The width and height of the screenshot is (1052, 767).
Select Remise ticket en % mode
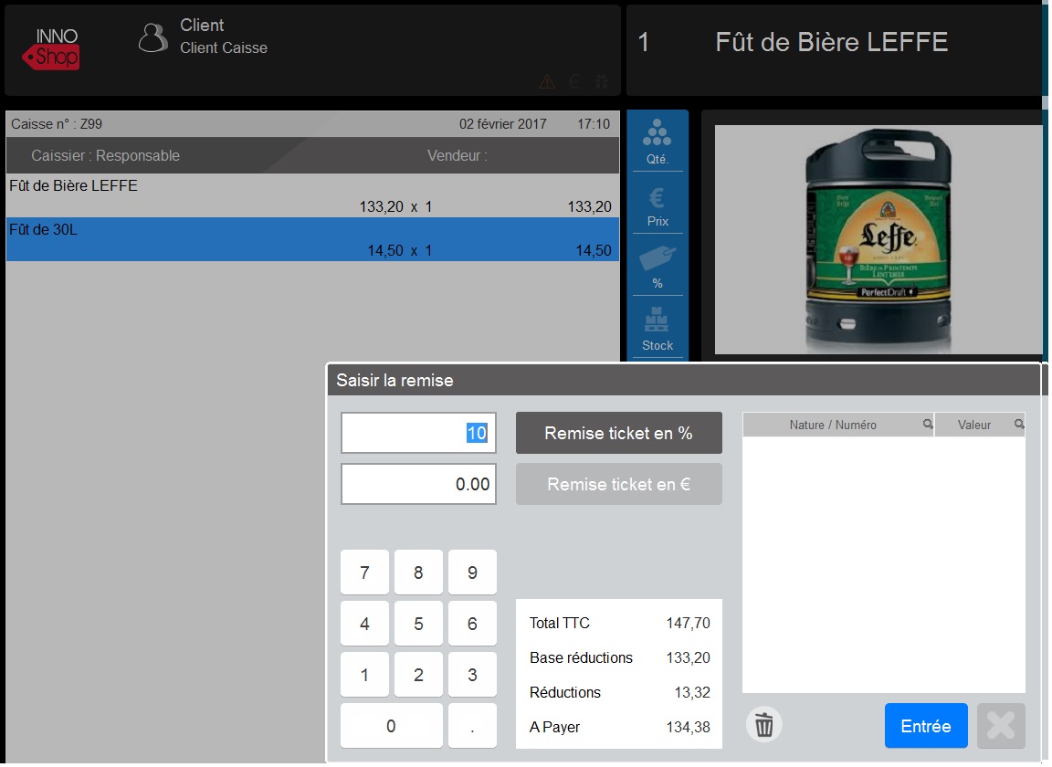pos(618,433)
